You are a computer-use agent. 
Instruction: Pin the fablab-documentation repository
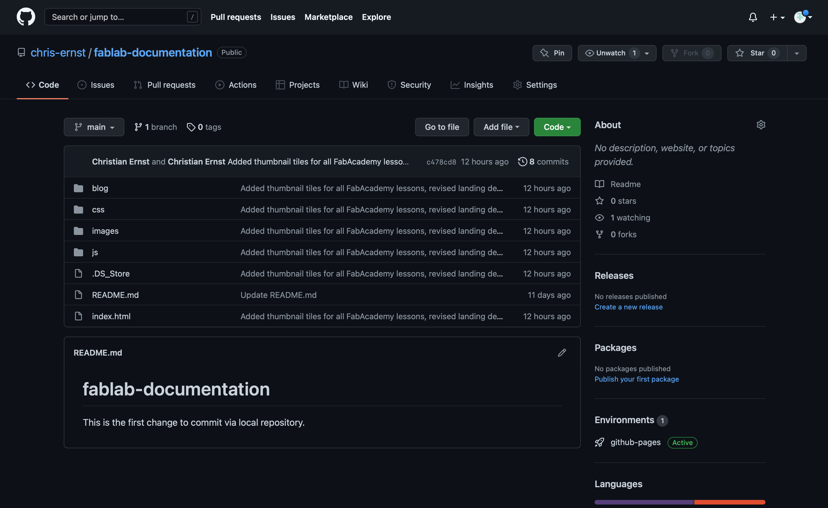coord(552,53)
